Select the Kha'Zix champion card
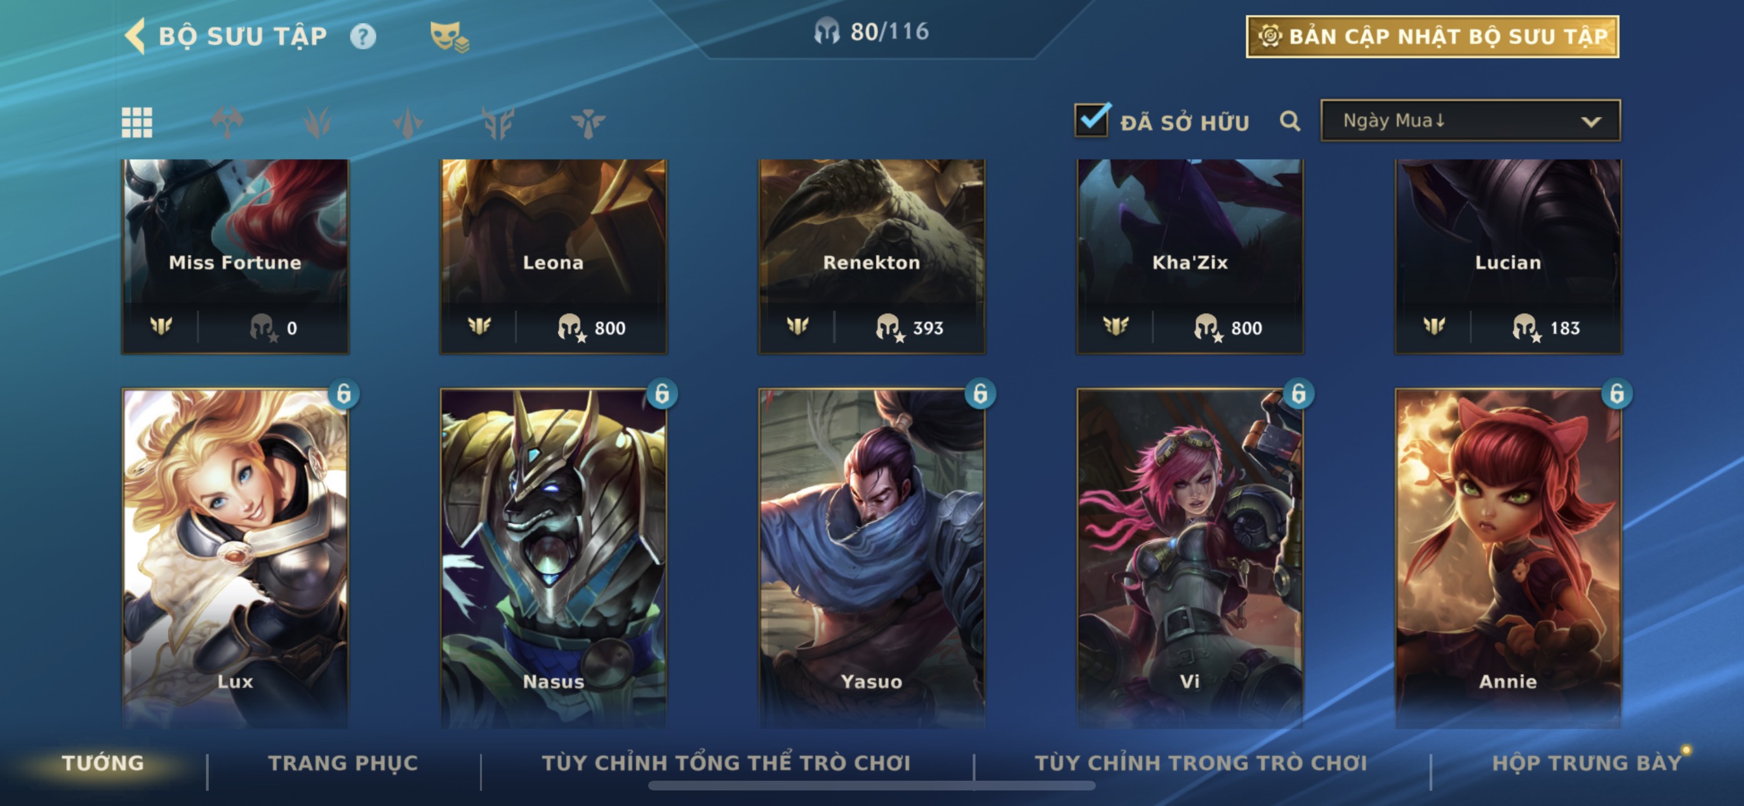1744x806 pixels. pyautogui.click(x=1189, y=256)
